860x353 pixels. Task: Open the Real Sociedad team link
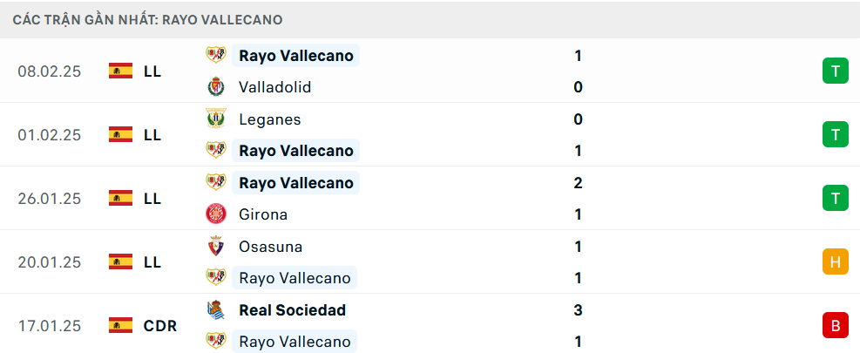[x=292, y=310]
